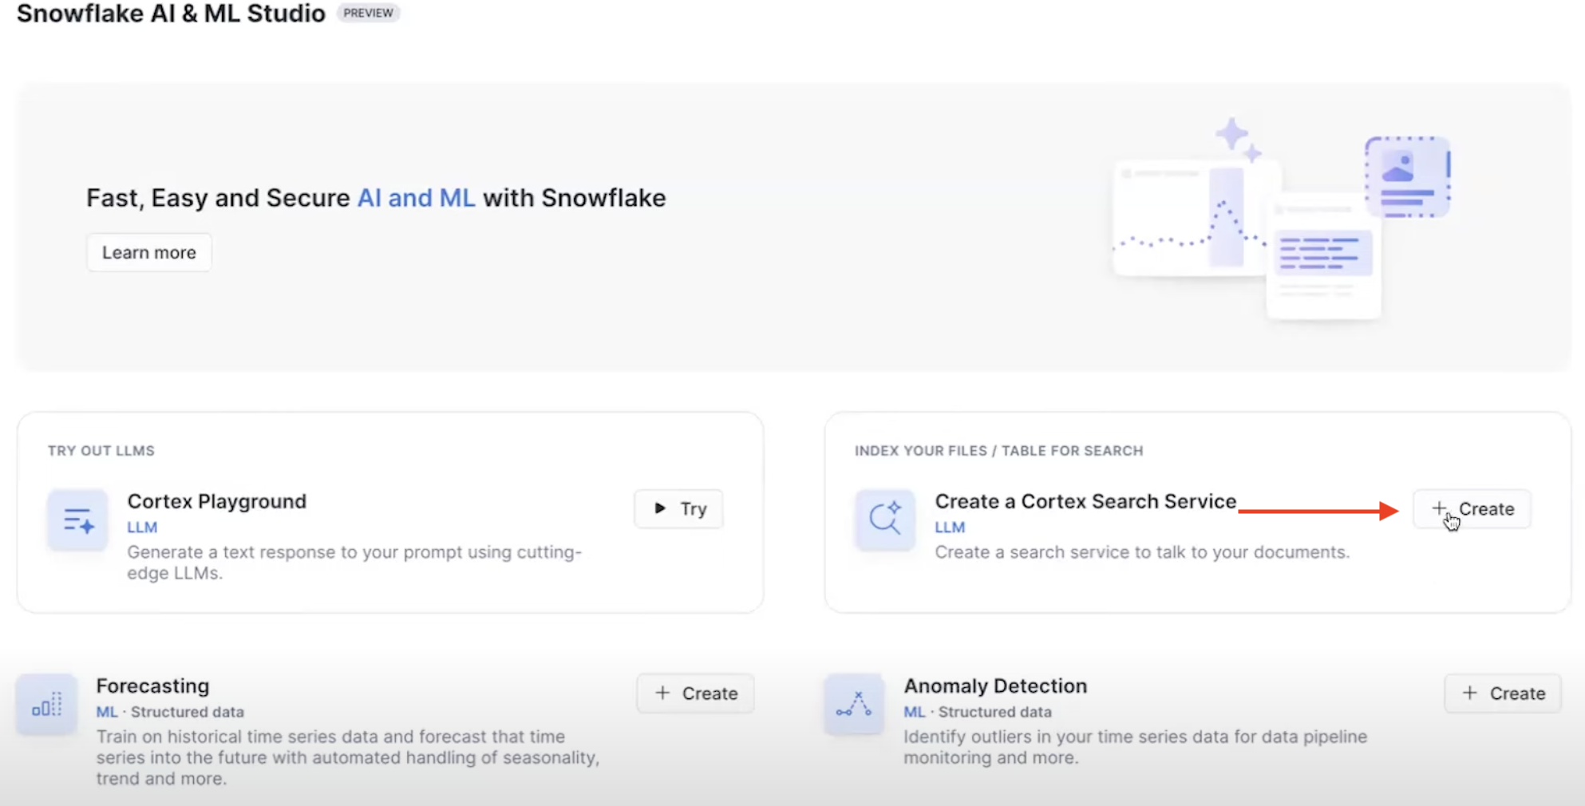Create an Anomaly Detection model
Screen dimensions: 1585x806
1503,693
